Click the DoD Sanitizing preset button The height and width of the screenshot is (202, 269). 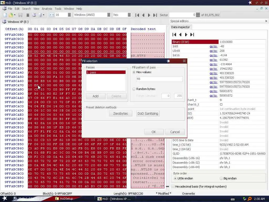[x=148, y=114]
